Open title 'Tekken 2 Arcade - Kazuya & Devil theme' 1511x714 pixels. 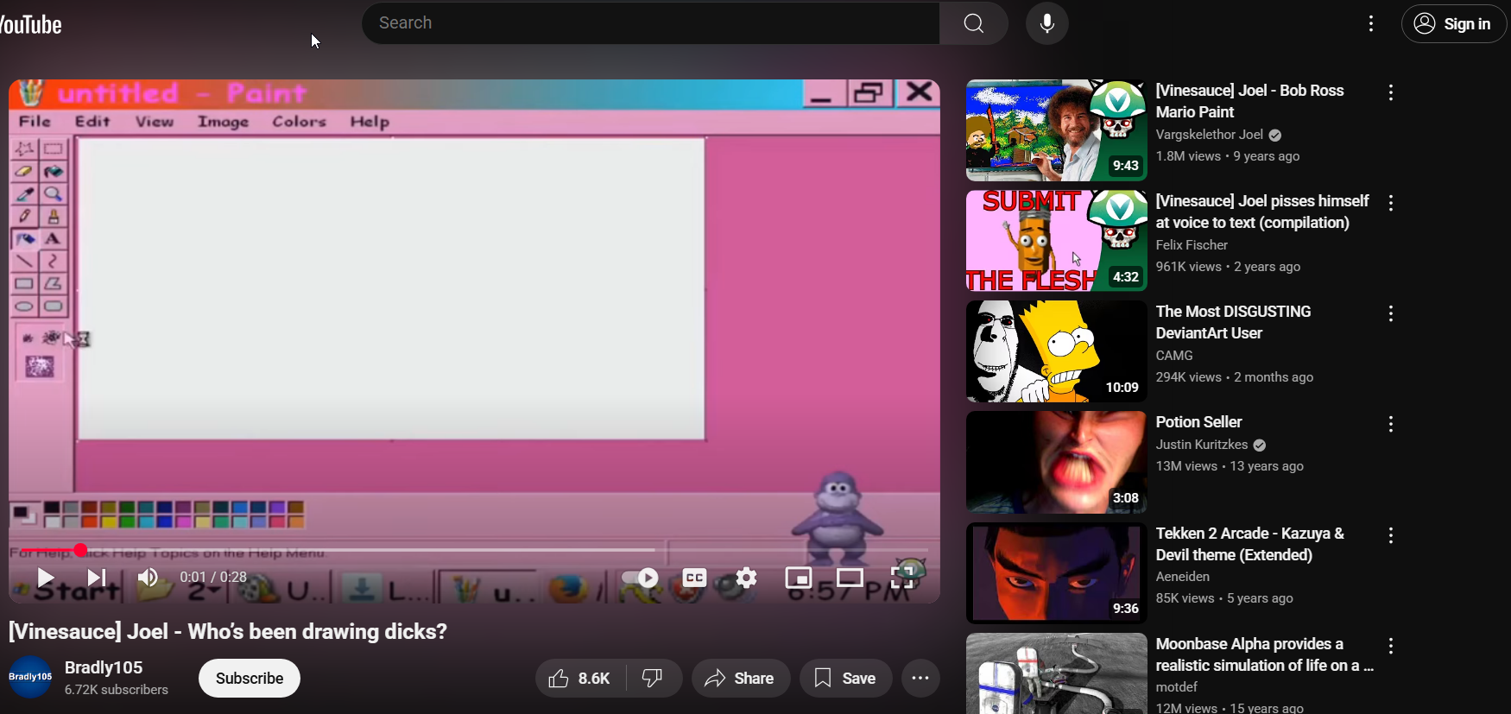click(1250, 544)
